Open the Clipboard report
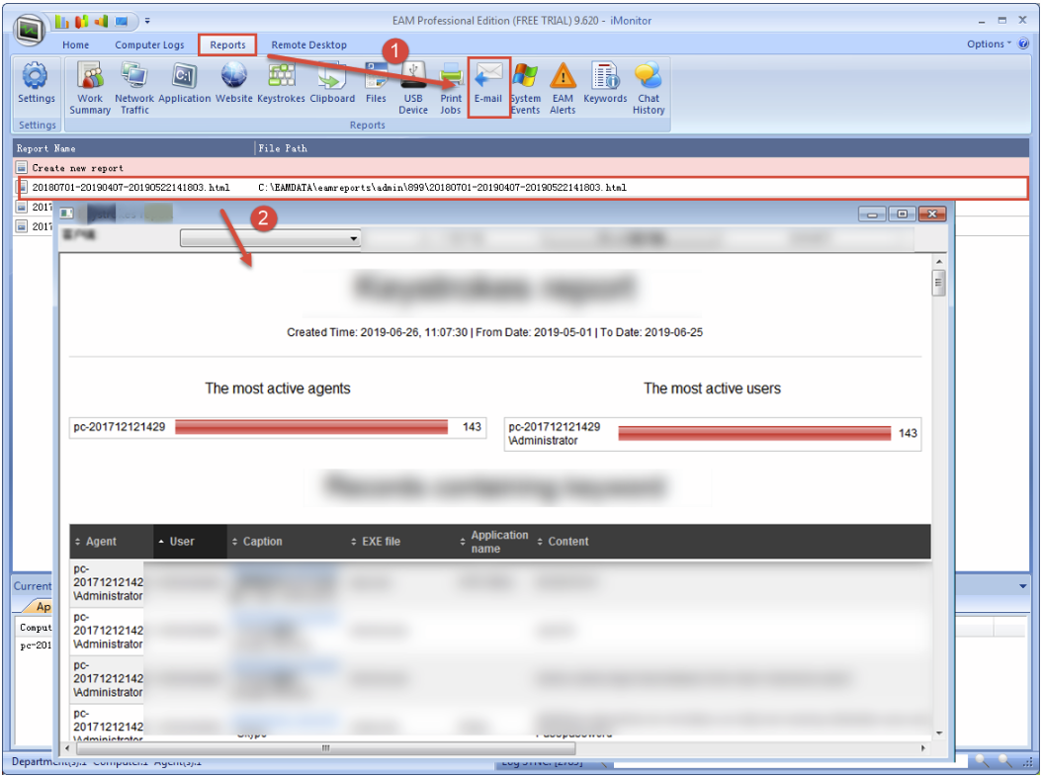This screenshot has width=1041, height=776. (x=332, y=85)
